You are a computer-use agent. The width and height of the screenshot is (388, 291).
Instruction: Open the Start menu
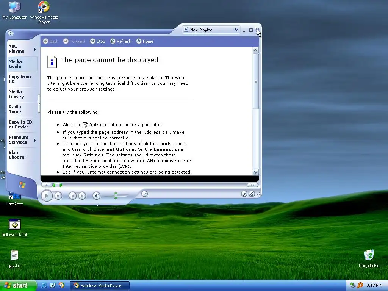(x=18, y=286)
